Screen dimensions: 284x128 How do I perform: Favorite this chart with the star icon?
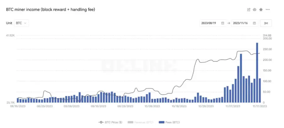coord(261,9)
